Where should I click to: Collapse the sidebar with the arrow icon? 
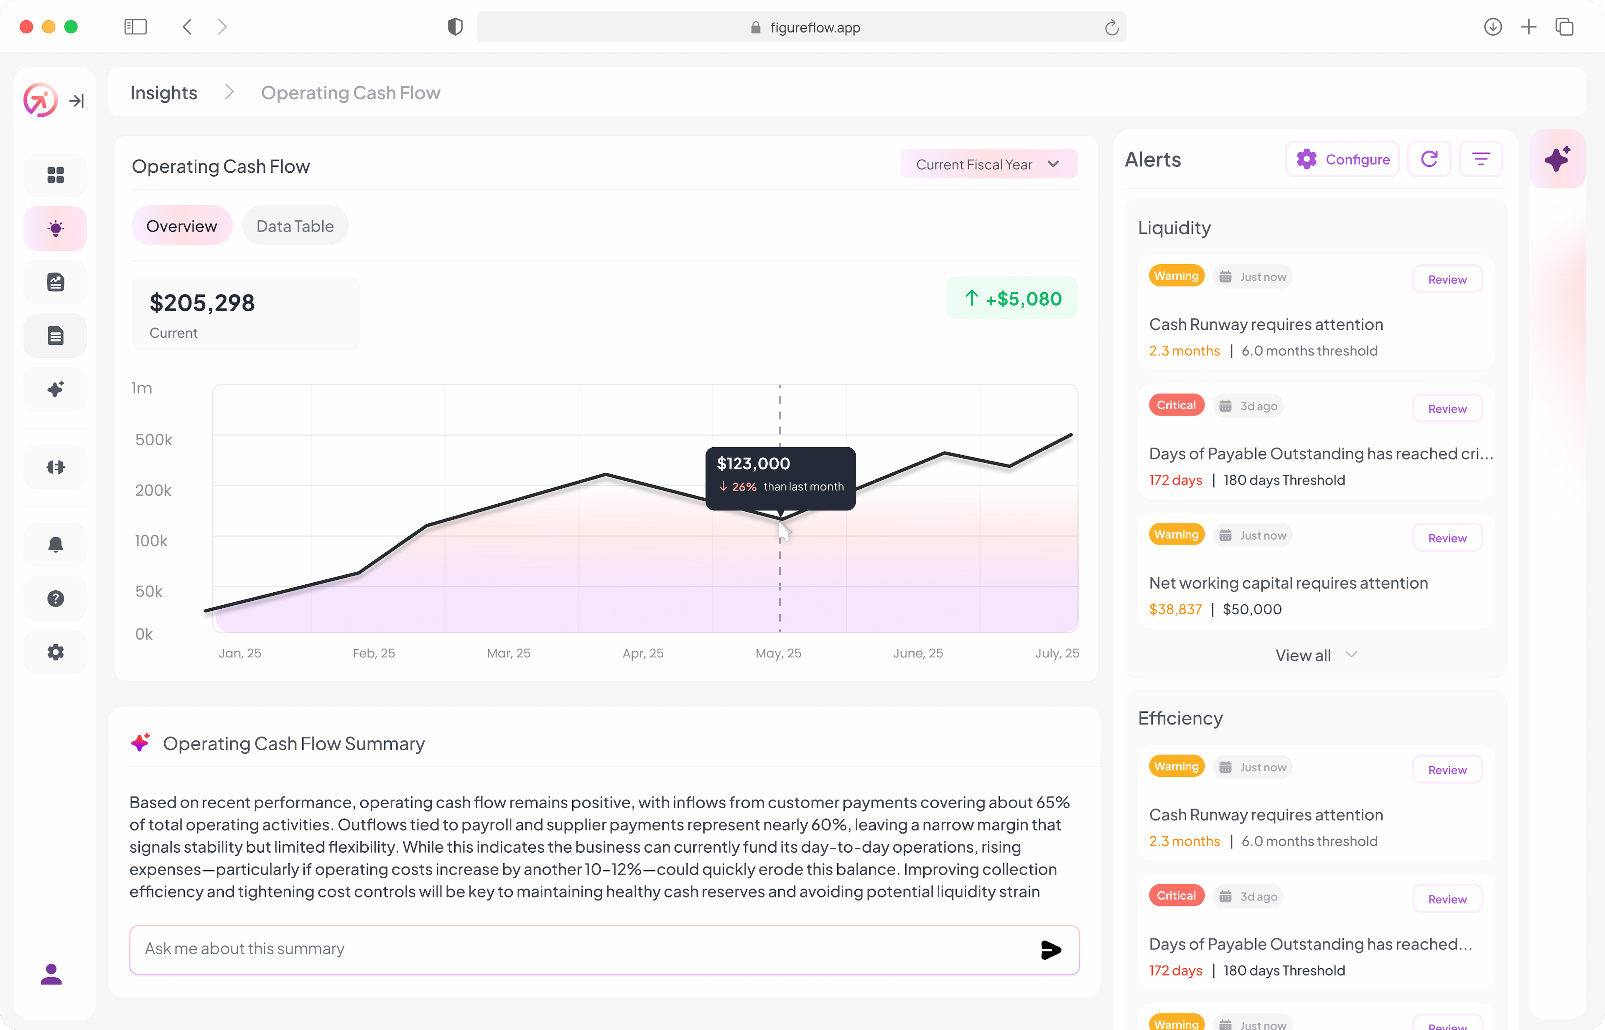77,101
